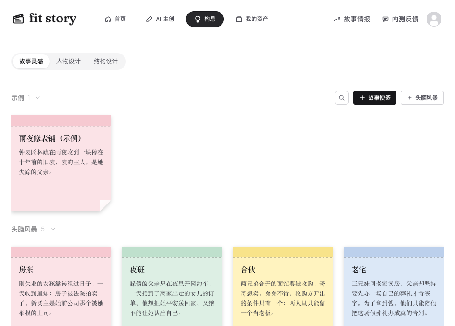This screenshot has width=455, height=326.
Task: Click the 头脑风暴 section heading label
Action: (24, 229)
